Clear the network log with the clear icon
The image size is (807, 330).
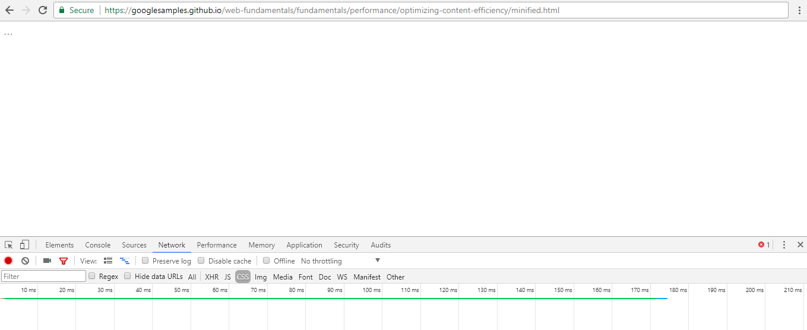[25, 261]
